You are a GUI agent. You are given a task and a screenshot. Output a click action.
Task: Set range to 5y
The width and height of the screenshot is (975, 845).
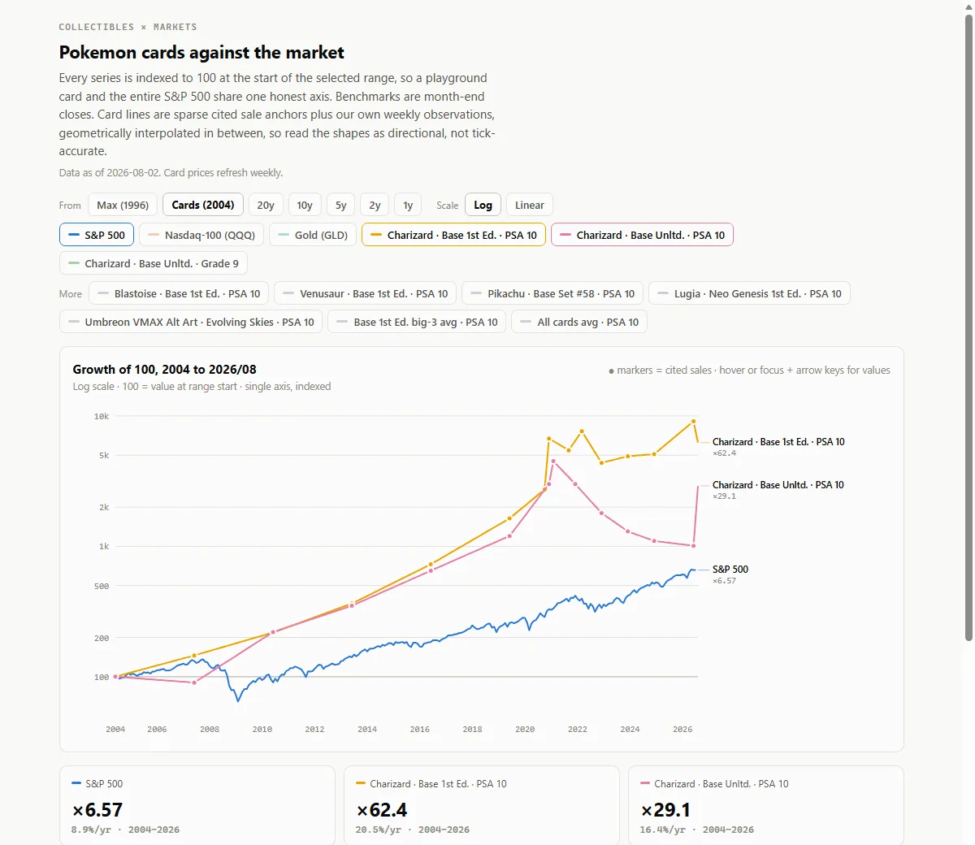(x=341, y=205)
